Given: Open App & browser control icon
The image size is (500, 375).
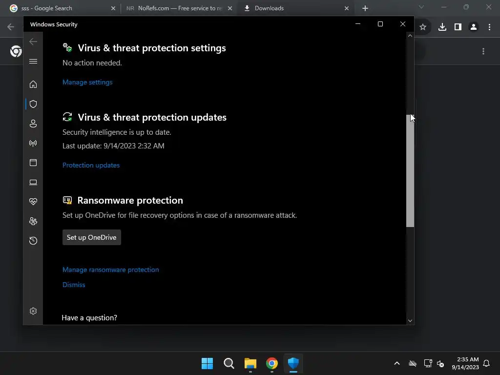Looking at the screenshot, I should pos(33,163).
